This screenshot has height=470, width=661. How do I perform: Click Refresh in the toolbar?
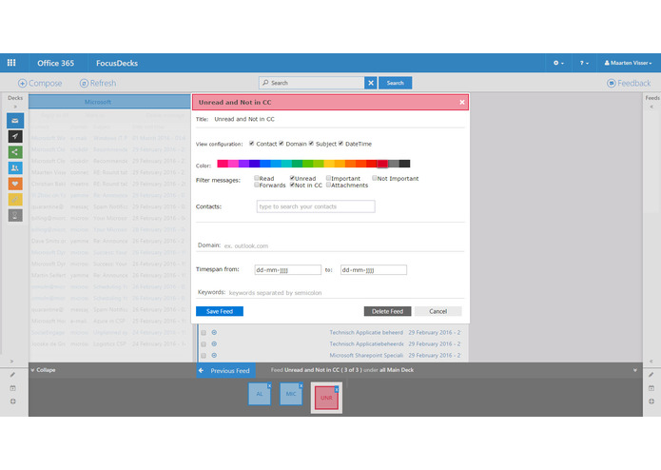[x=98, y=83]
